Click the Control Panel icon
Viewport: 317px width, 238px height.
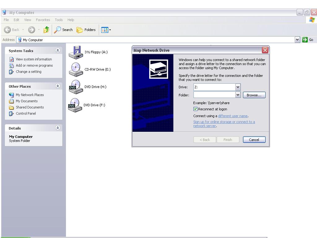coord(11,114)
